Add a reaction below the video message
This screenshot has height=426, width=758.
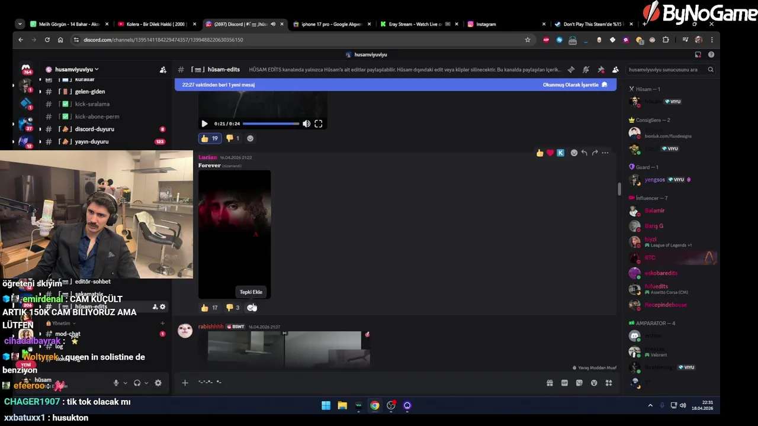250,138
